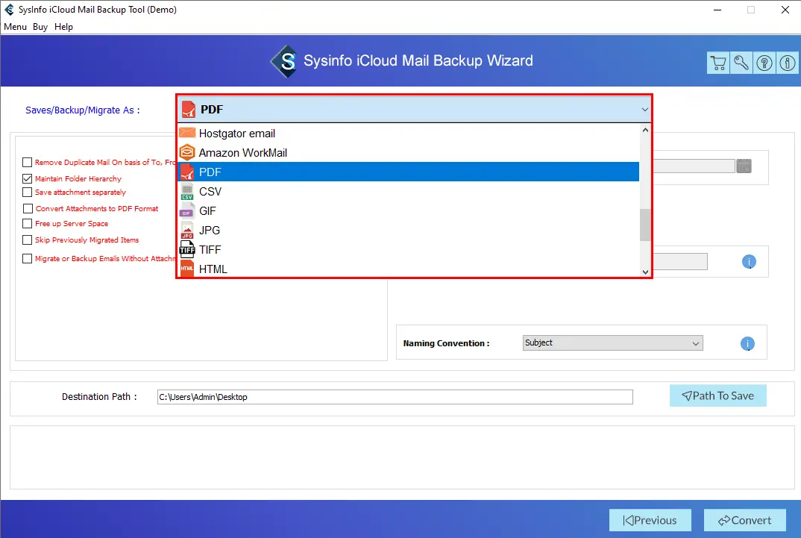The image size is (801, 538).
Task: Enable Convert Attachments to PDF Format
Action: coord(28,208)
